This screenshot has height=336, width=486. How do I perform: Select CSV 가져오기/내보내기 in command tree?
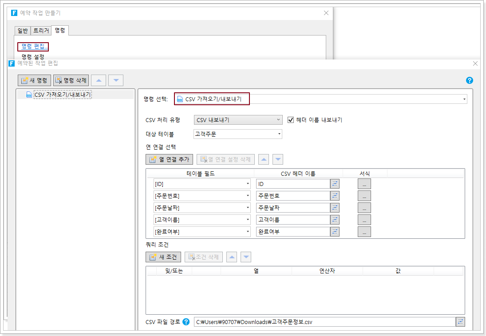point(62,95)
